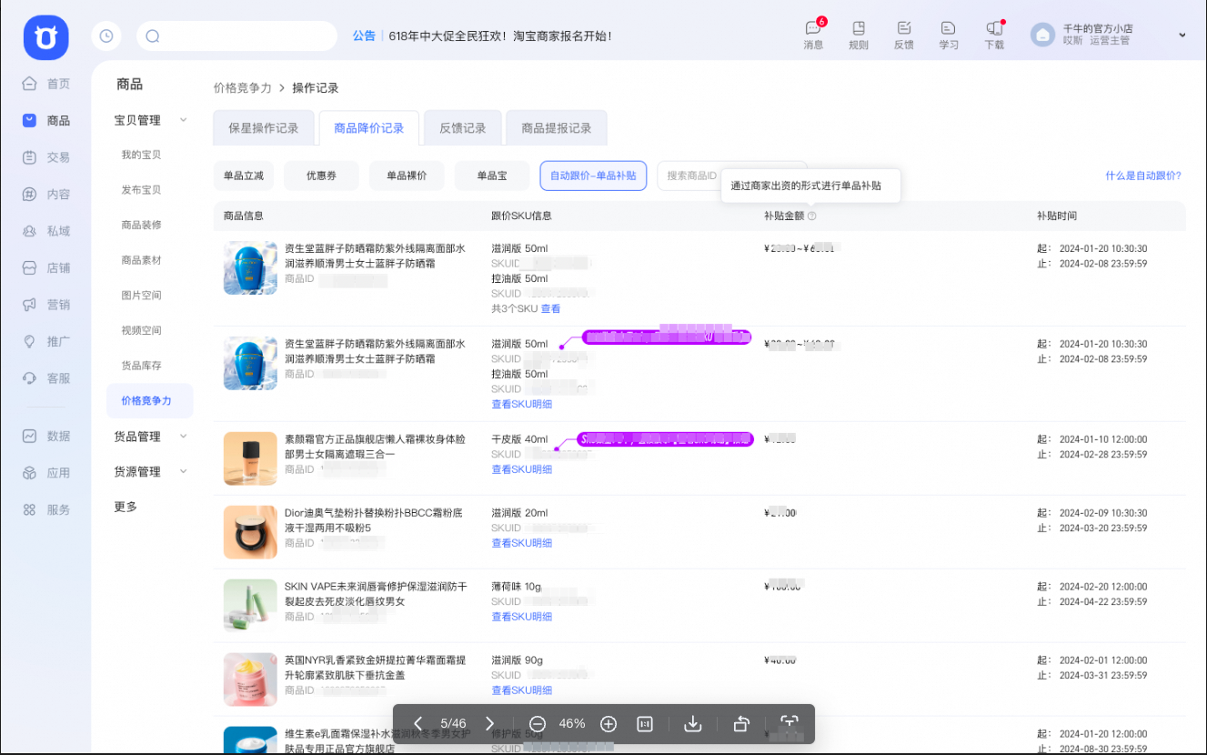Go to 首页 home in sidebar
This screenshot has height=755, width=1207.
point(45,84)
